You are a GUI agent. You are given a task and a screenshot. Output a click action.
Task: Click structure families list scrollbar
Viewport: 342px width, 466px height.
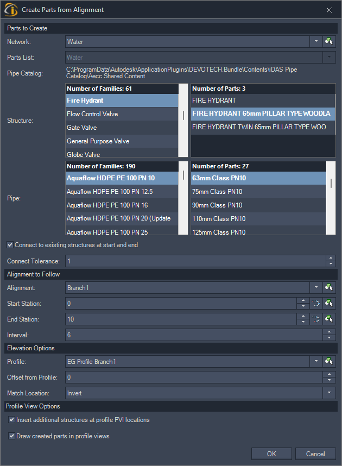(183, 120)
